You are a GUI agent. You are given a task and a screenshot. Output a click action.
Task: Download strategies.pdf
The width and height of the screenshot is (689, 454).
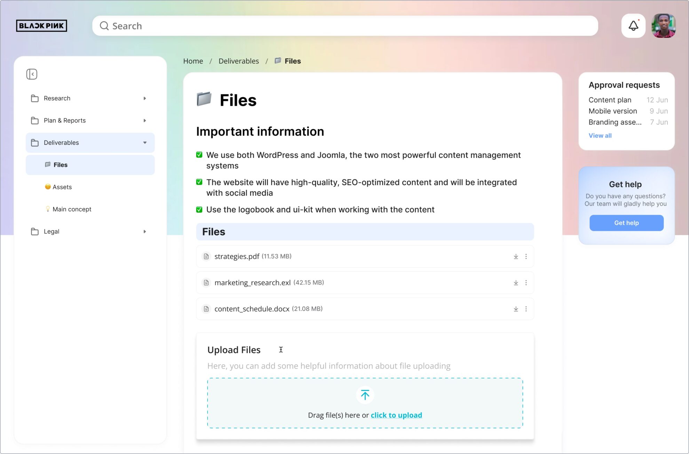coord(516,256)
